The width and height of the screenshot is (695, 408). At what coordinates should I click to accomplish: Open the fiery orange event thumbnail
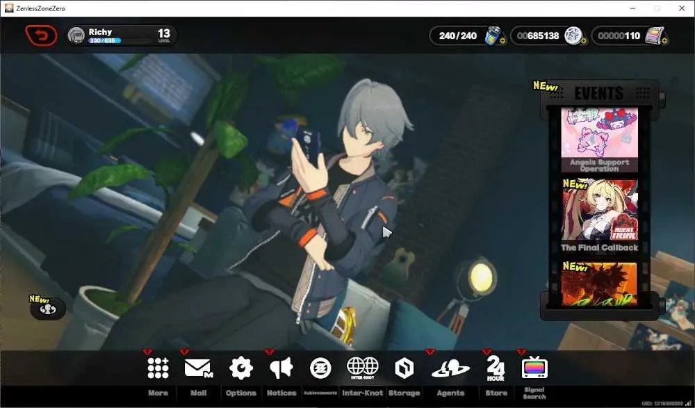pyautogui.click(x=599, y=284)
